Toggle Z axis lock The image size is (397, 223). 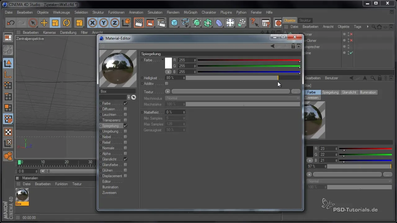tap(115, 23)
